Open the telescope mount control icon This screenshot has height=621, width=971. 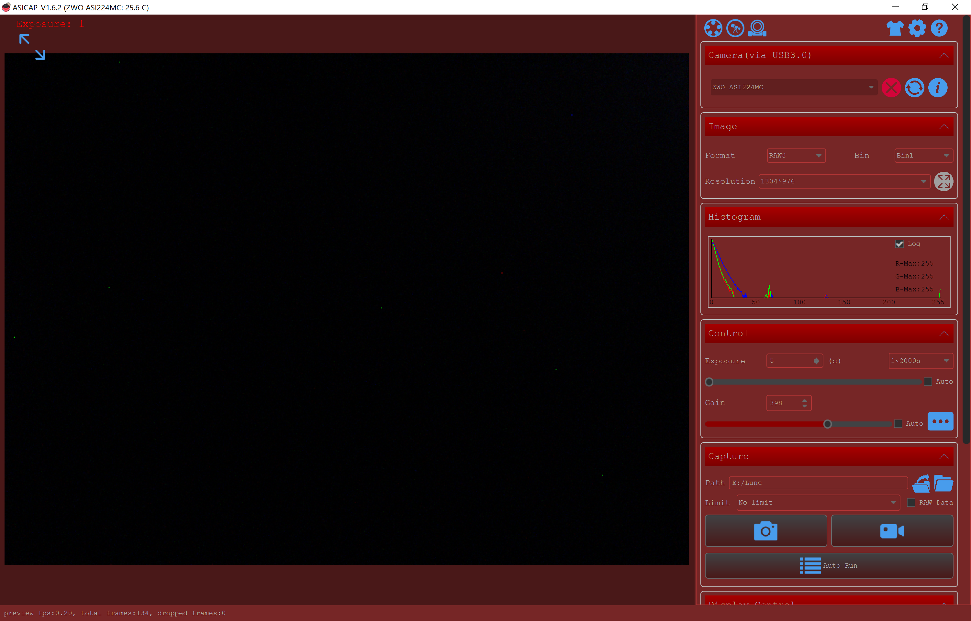(735, 28)
